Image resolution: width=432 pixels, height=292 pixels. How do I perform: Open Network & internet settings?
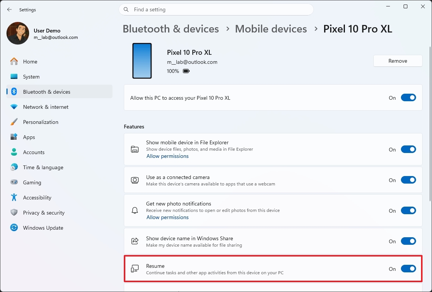[45, 107]
